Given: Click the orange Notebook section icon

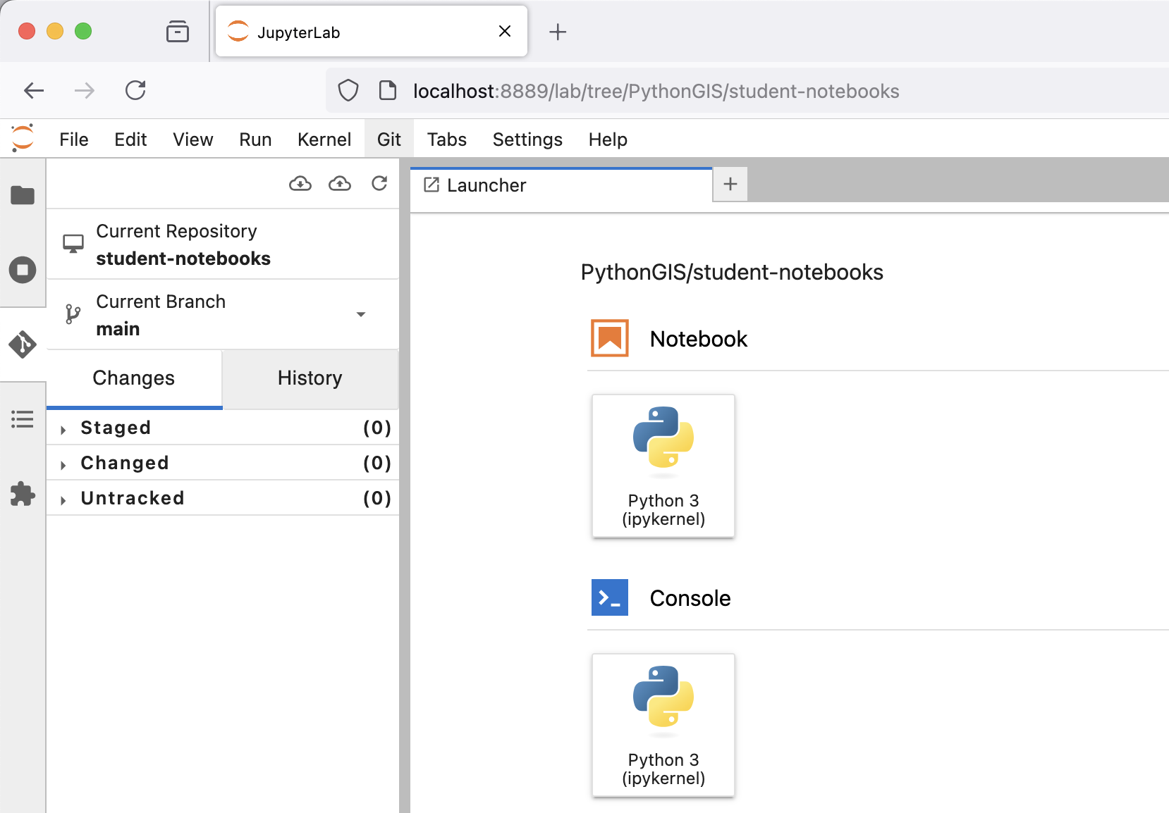Looking at the screenshot, I should pyautogui.click(x=610, y=338).
